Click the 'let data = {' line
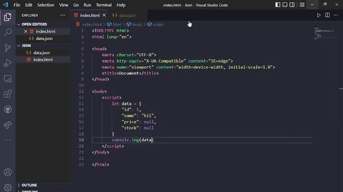This screenshot has width=343, height=192. tap(126, 103)
